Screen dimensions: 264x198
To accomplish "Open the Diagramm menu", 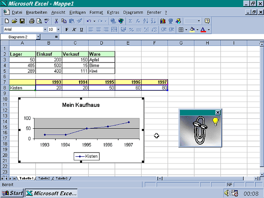I will 133,12.
